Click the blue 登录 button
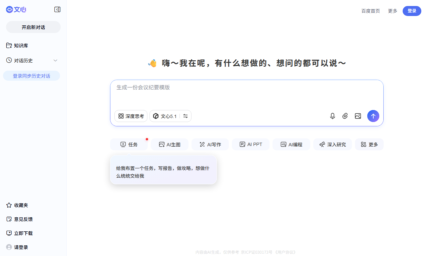Screen dimensions: 427x256 click(412, 11)
